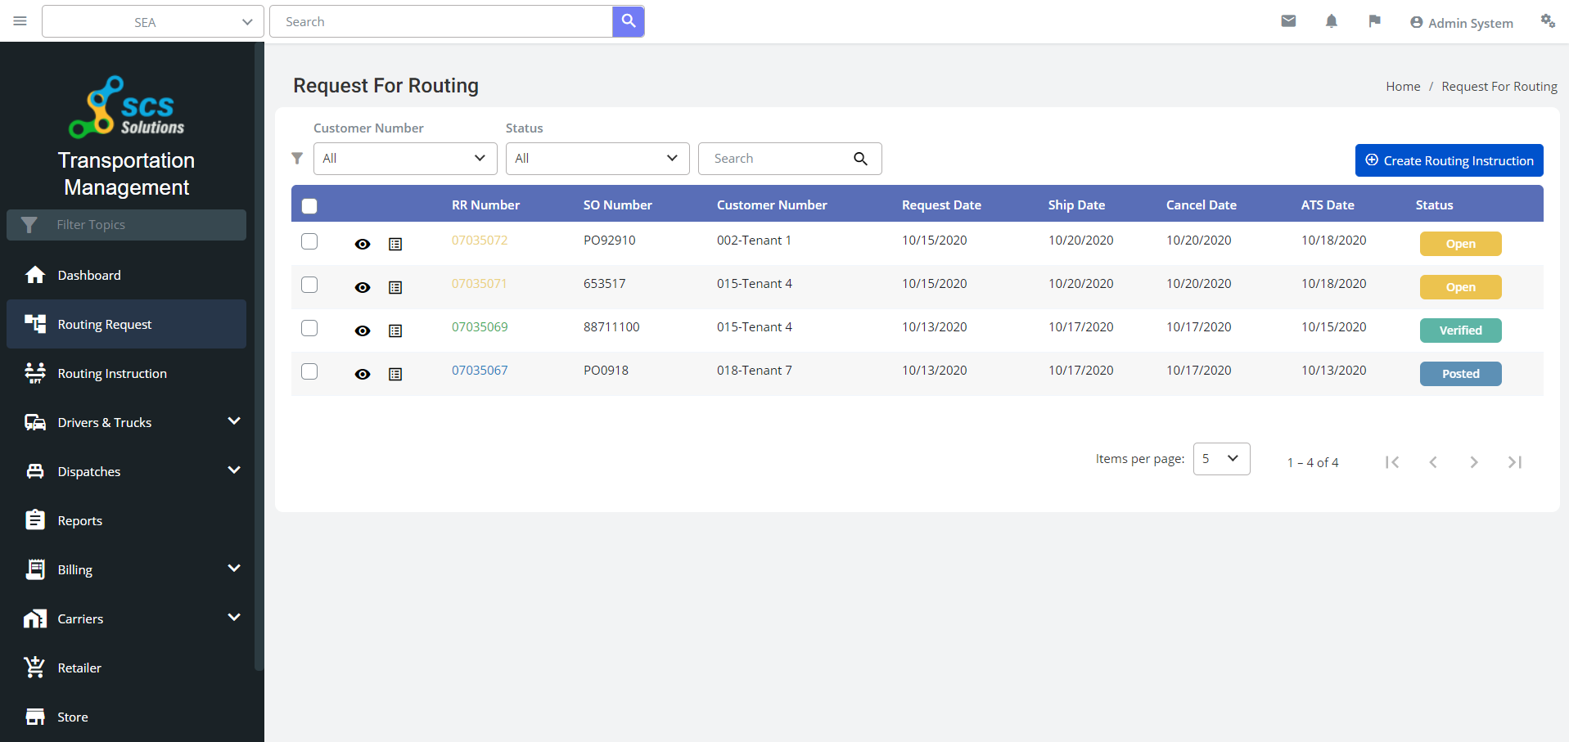1569x742 pixels.
Task: Expand the Status filter dropdown
Action: 597,158
